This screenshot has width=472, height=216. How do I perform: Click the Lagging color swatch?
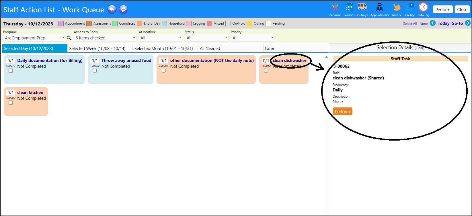pyautogui.click(x=189, y=23)
